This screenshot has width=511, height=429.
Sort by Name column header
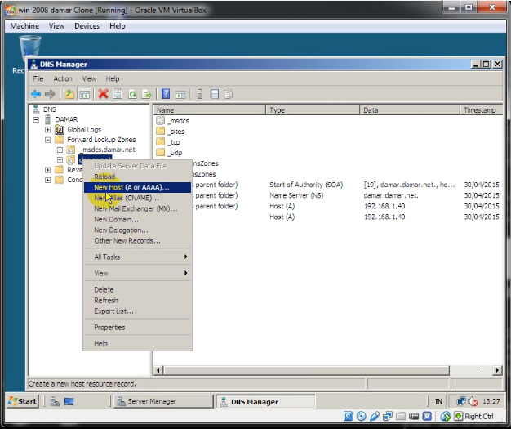210,110
